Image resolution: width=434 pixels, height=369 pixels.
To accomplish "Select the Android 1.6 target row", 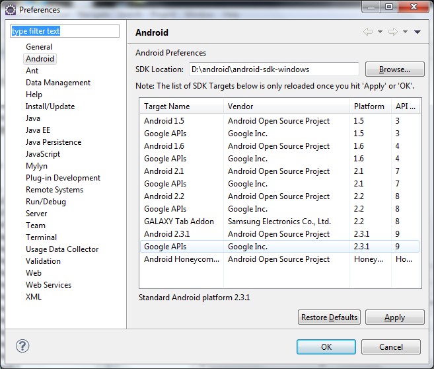I will (x=280, y=146).
